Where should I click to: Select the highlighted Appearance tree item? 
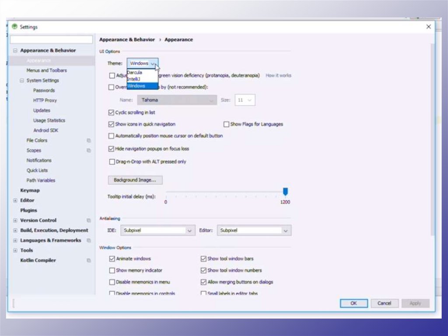coord(52,60)
